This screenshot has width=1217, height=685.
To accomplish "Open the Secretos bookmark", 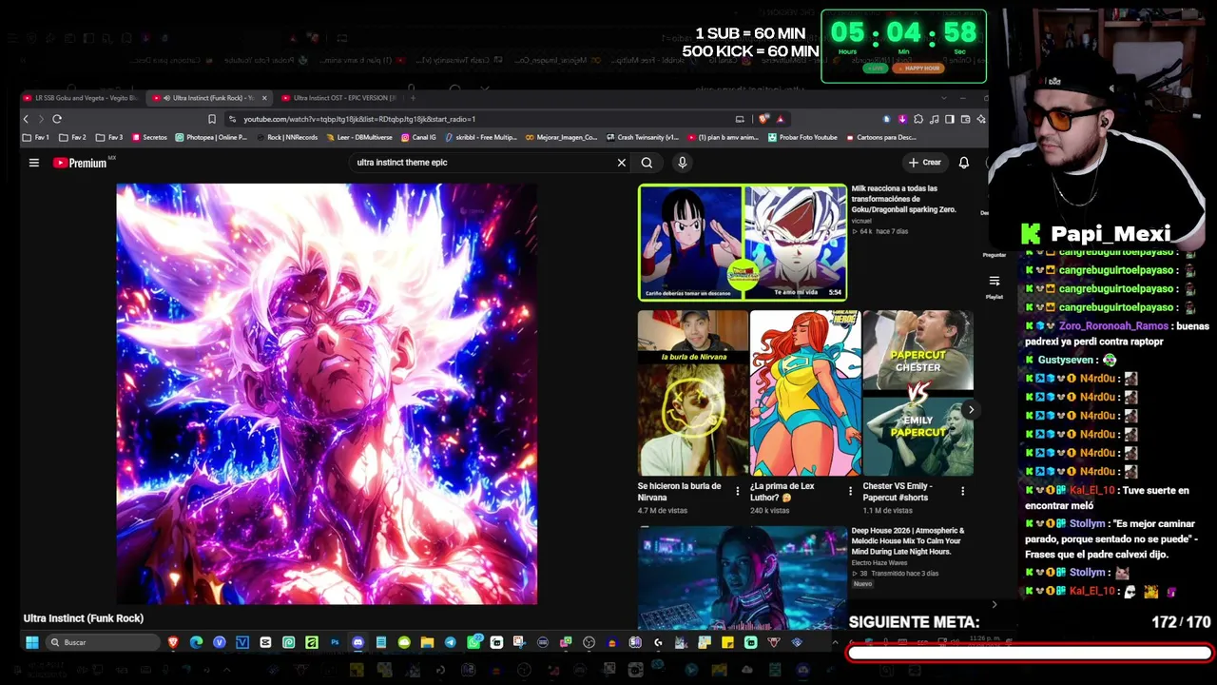I will pos(149,137).
